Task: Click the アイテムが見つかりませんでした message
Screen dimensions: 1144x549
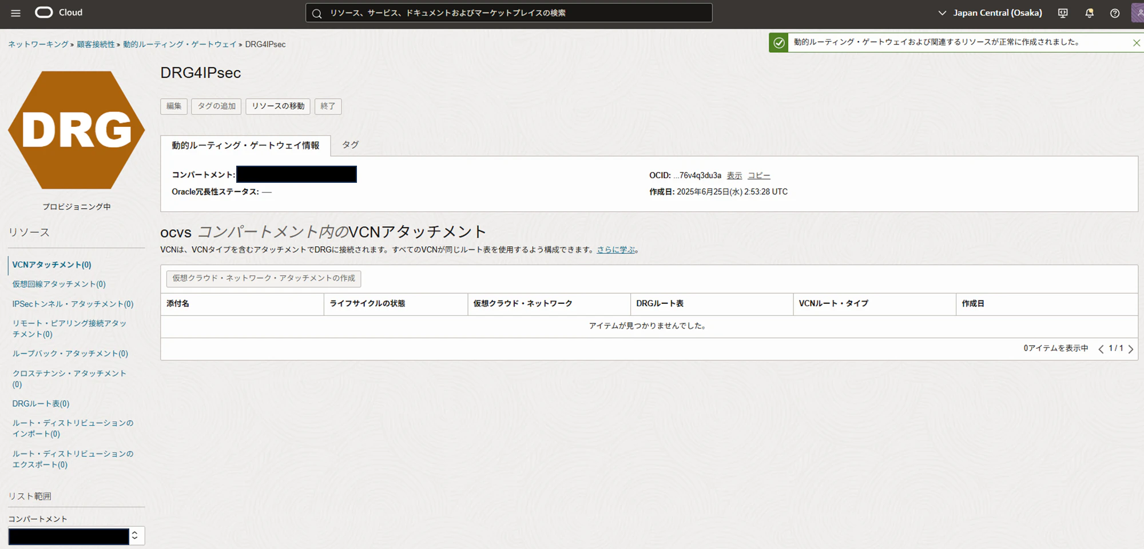Action: coord(649,326)
